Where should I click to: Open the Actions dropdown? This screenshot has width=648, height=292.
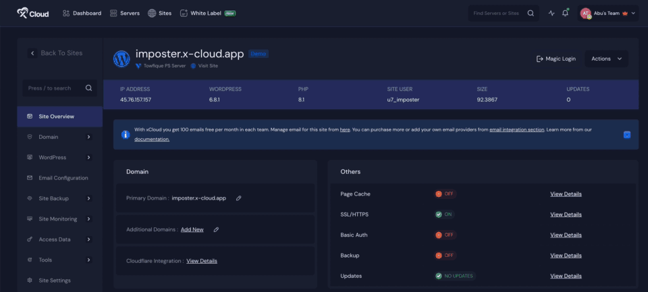[x=606, y=59]
